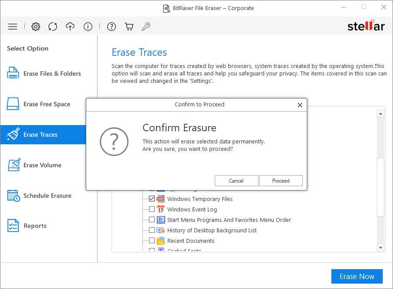This screenshot has height=289, width=393.
Task: Click the Desktop Background List icon
Action: click(161, 230)
